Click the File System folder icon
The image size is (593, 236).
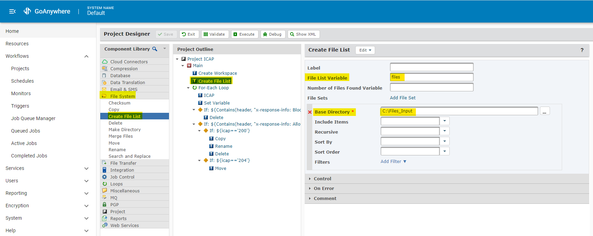[104, 96]
